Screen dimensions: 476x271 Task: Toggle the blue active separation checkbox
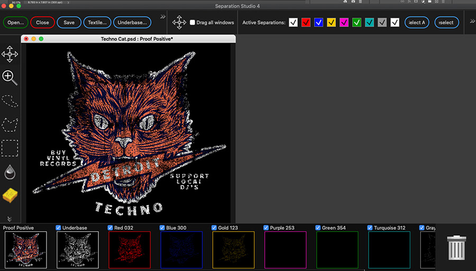coord(318,22)
